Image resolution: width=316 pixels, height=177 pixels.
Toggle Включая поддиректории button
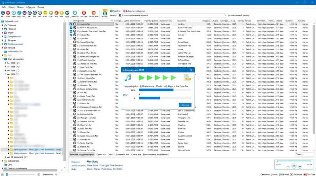82,155
